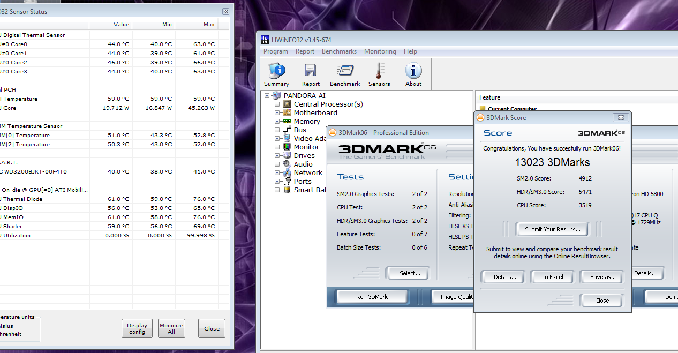
Task: Expand the Bus tree node
Action: (277, 130)
